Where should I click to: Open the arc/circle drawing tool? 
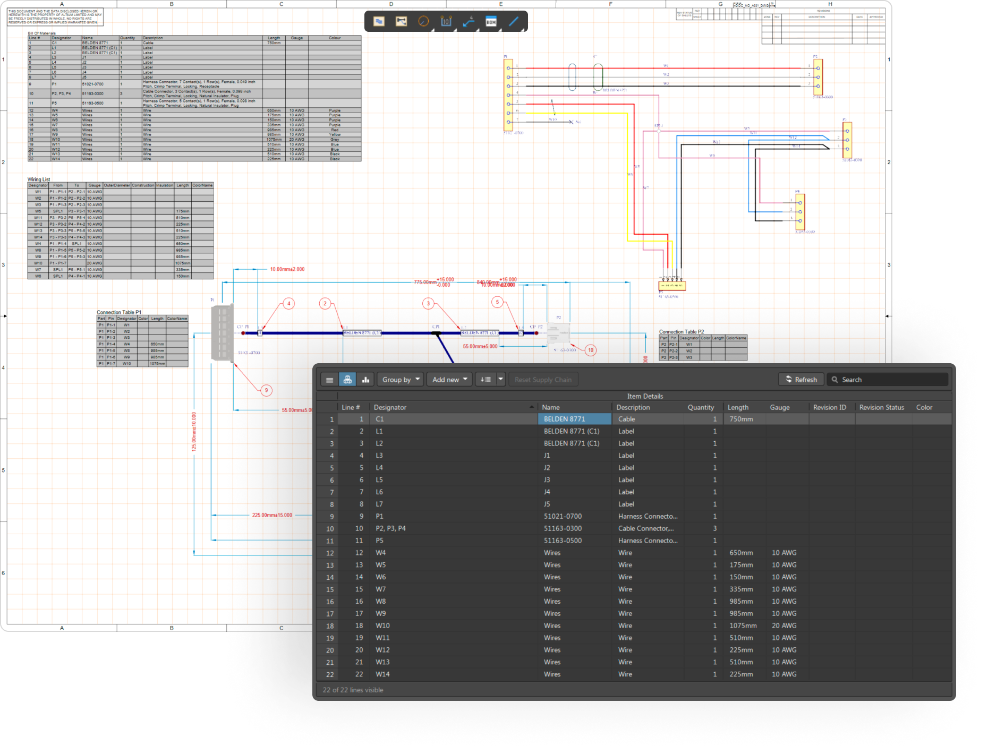pyautogui.click(x=423, y=21)
